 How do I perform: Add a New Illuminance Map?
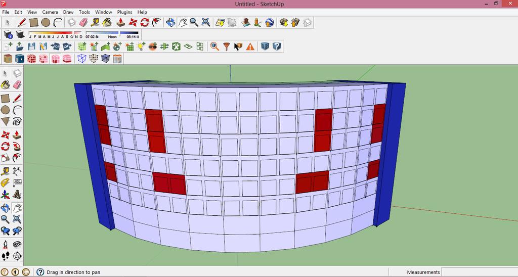tap(129, 47)
